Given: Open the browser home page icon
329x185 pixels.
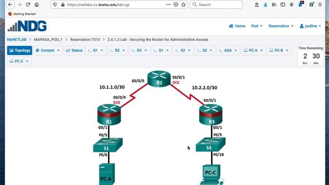Looking at the screenshot, I should pyautogui.click(x=36, y=5).
